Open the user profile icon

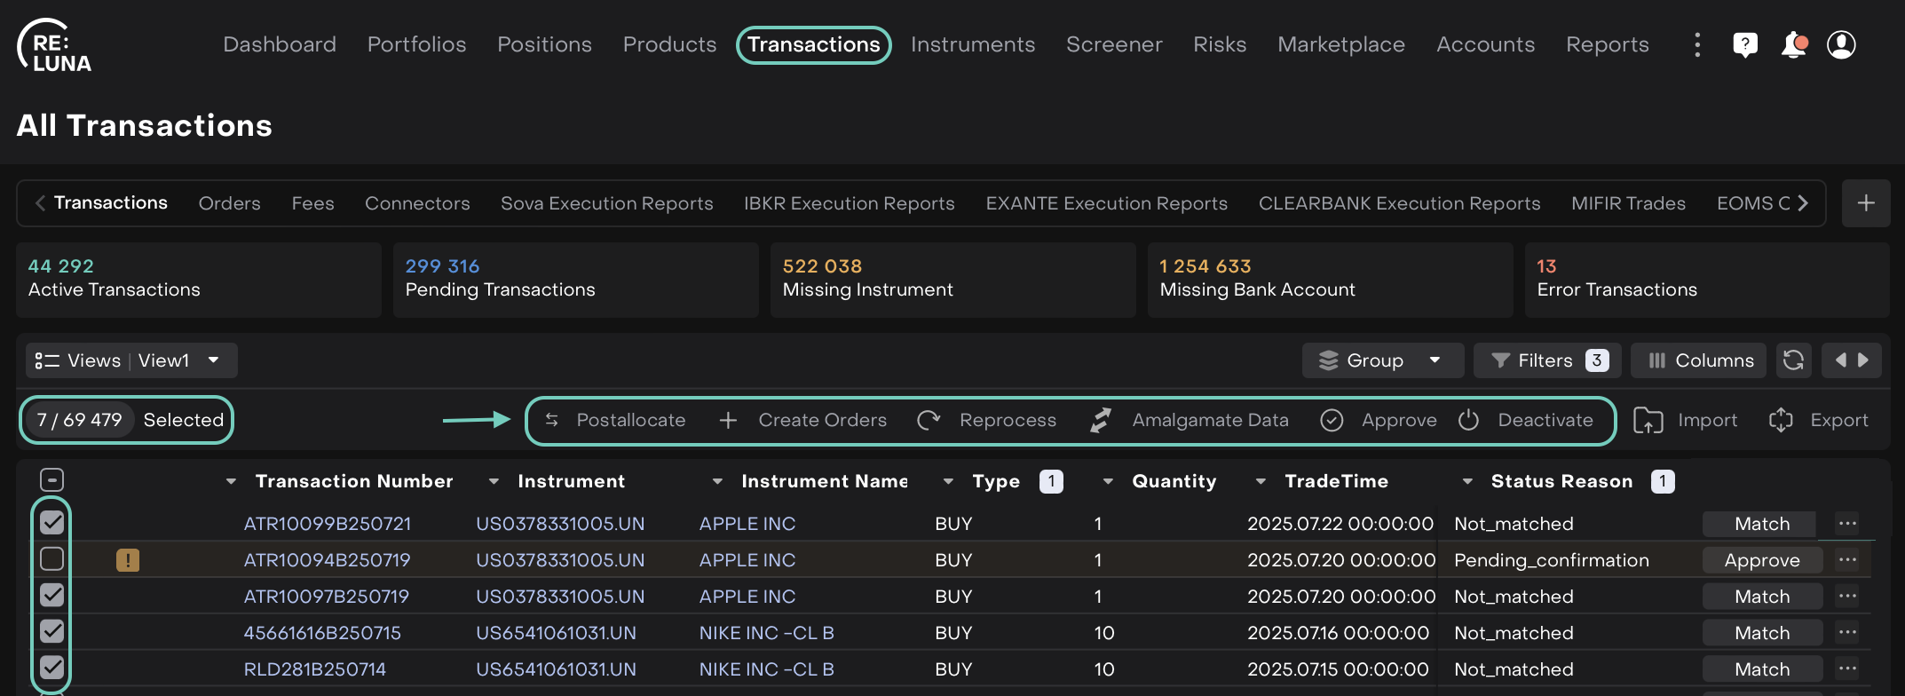[1841, 44]
